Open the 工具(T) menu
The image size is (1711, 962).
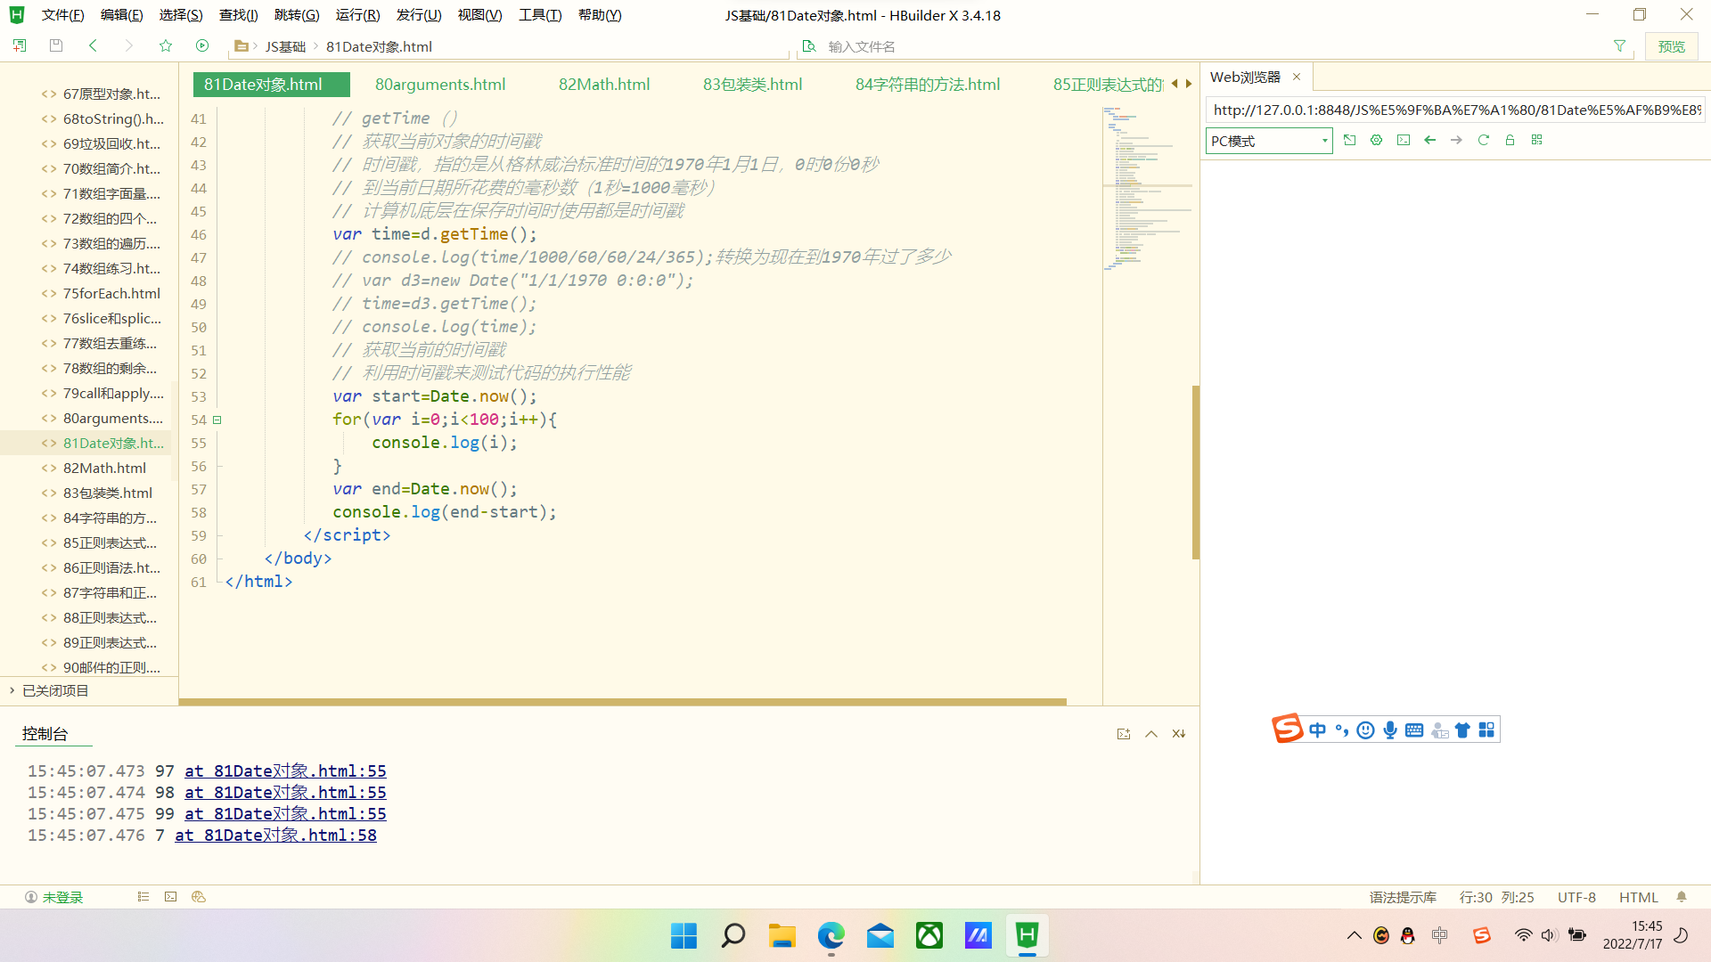(x=539, y=14)
